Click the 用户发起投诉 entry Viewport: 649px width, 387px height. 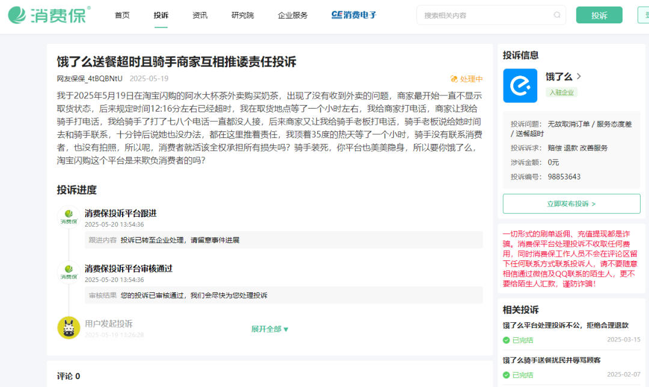(x=109, y=324)
